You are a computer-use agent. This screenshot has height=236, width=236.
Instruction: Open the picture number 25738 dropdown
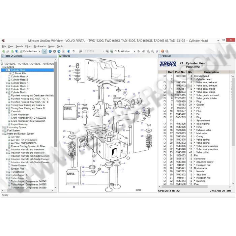(x=104, y=51)
